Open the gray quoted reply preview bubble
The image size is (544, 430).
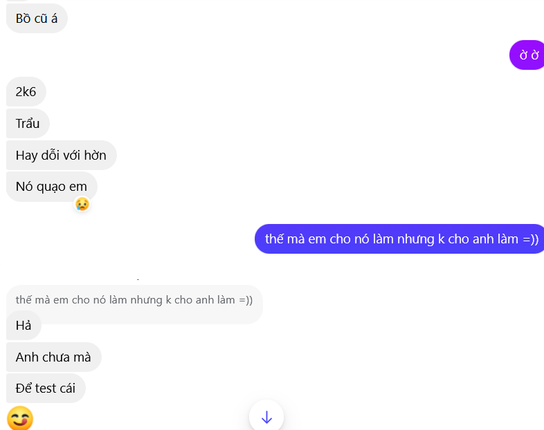[134, 301]
